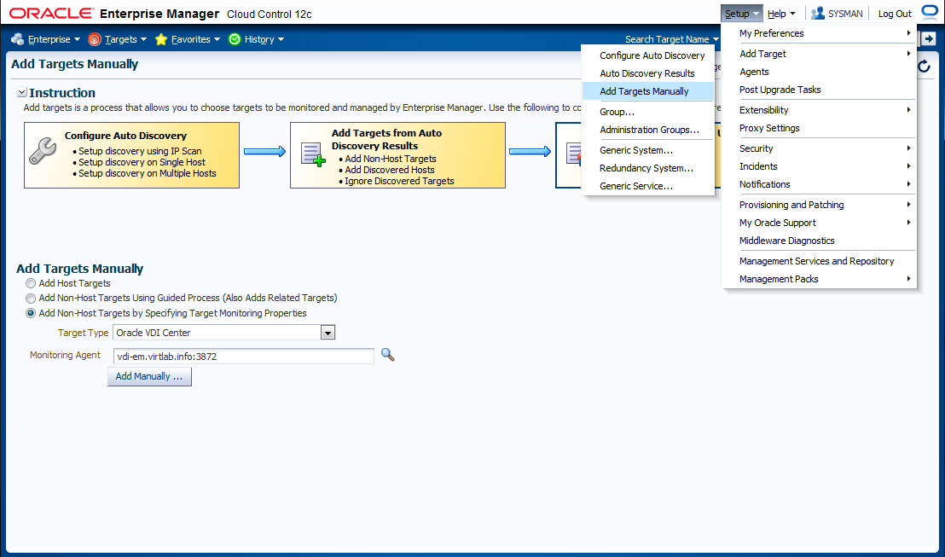Select Proxy Settings menu item

pyautogui.click(x=819, y=128)
